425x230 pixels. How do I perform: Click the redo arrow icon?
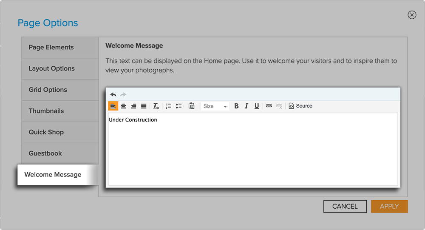(x=123, y=94)
